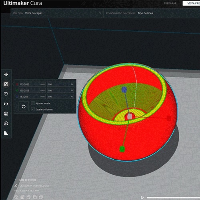Select the Scale tool icon
This screenshot has width=200, height=200.
pos(6,84)
